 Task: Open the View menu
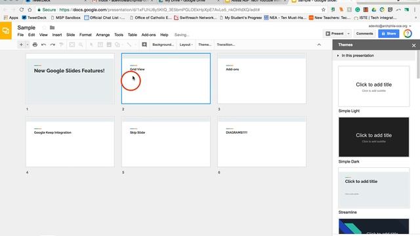click(x=43, y=35)
